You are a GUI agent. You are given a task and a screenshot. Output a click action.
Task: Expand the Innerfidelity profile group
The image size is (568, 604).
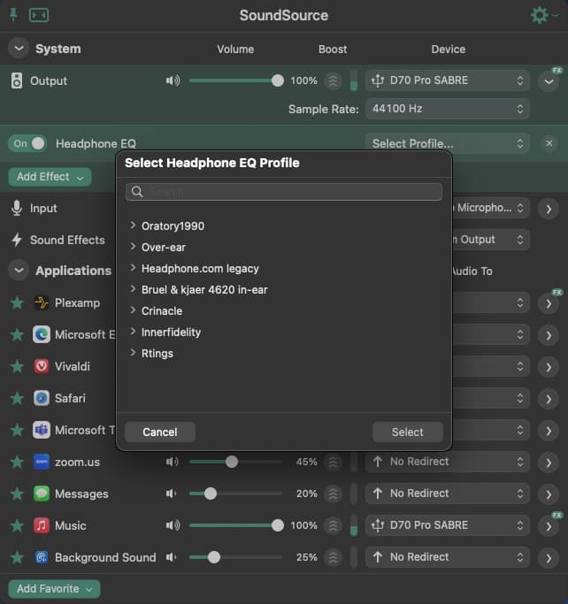click(x=133, y=332)
